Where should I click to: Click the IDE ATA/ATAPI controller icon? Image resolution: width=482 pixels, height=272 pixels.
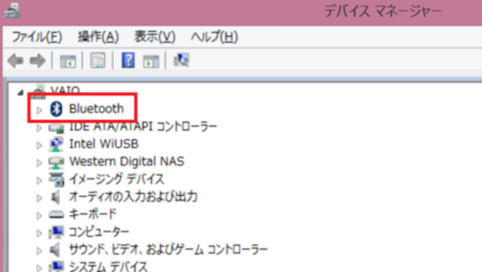[x=56, y=127]
